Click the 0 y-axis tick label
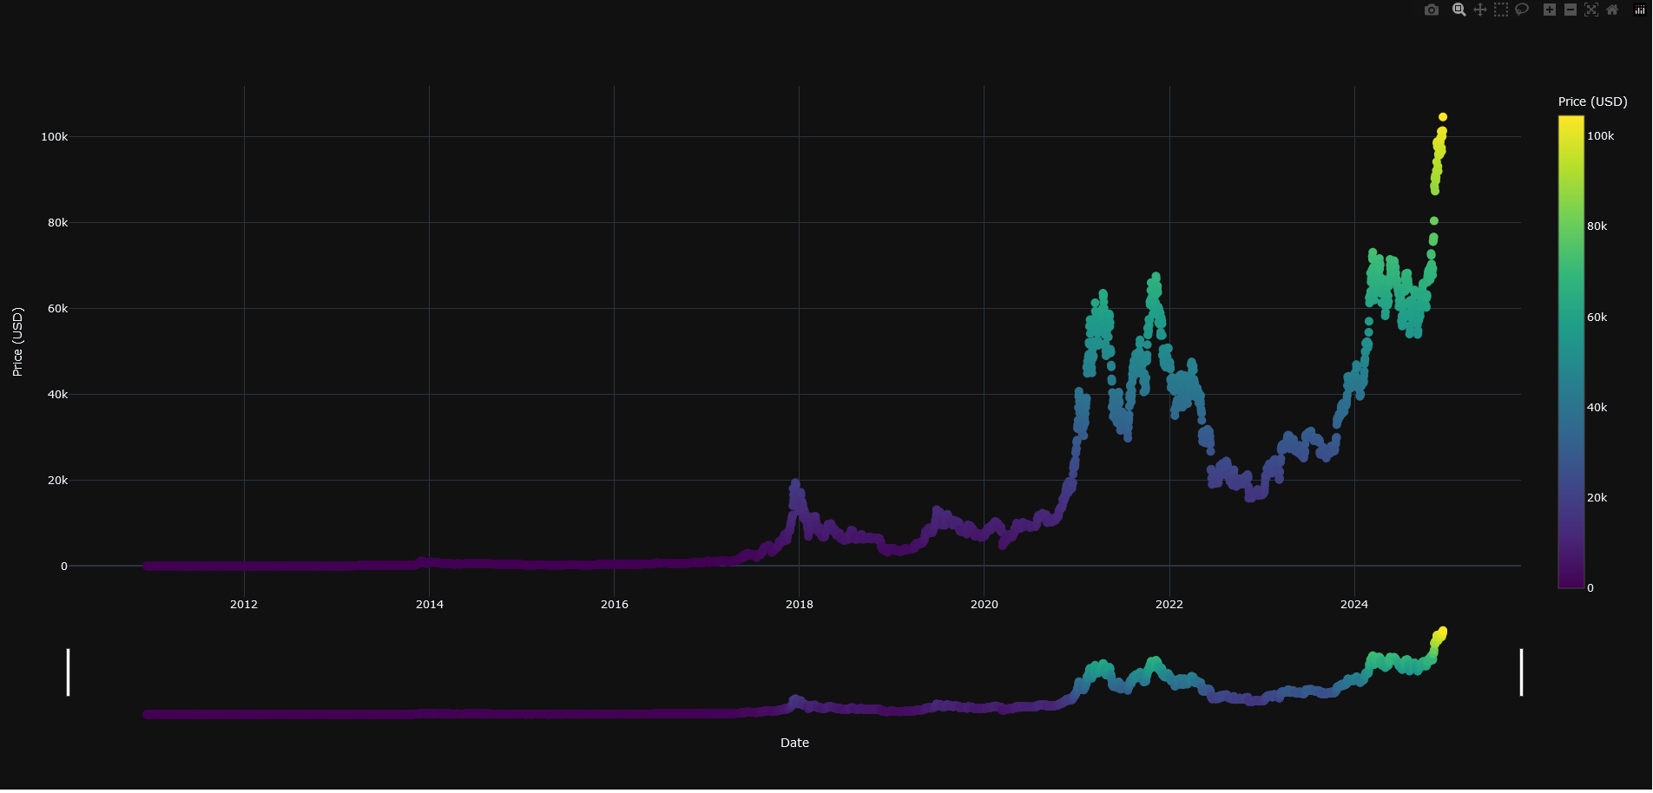Screen dimensions: 1653x793 coord(64,567)
